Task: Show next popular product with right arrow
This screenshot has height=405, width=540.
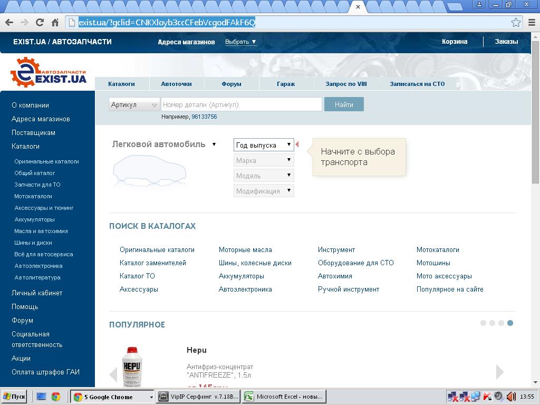Action: pos(500,372)
